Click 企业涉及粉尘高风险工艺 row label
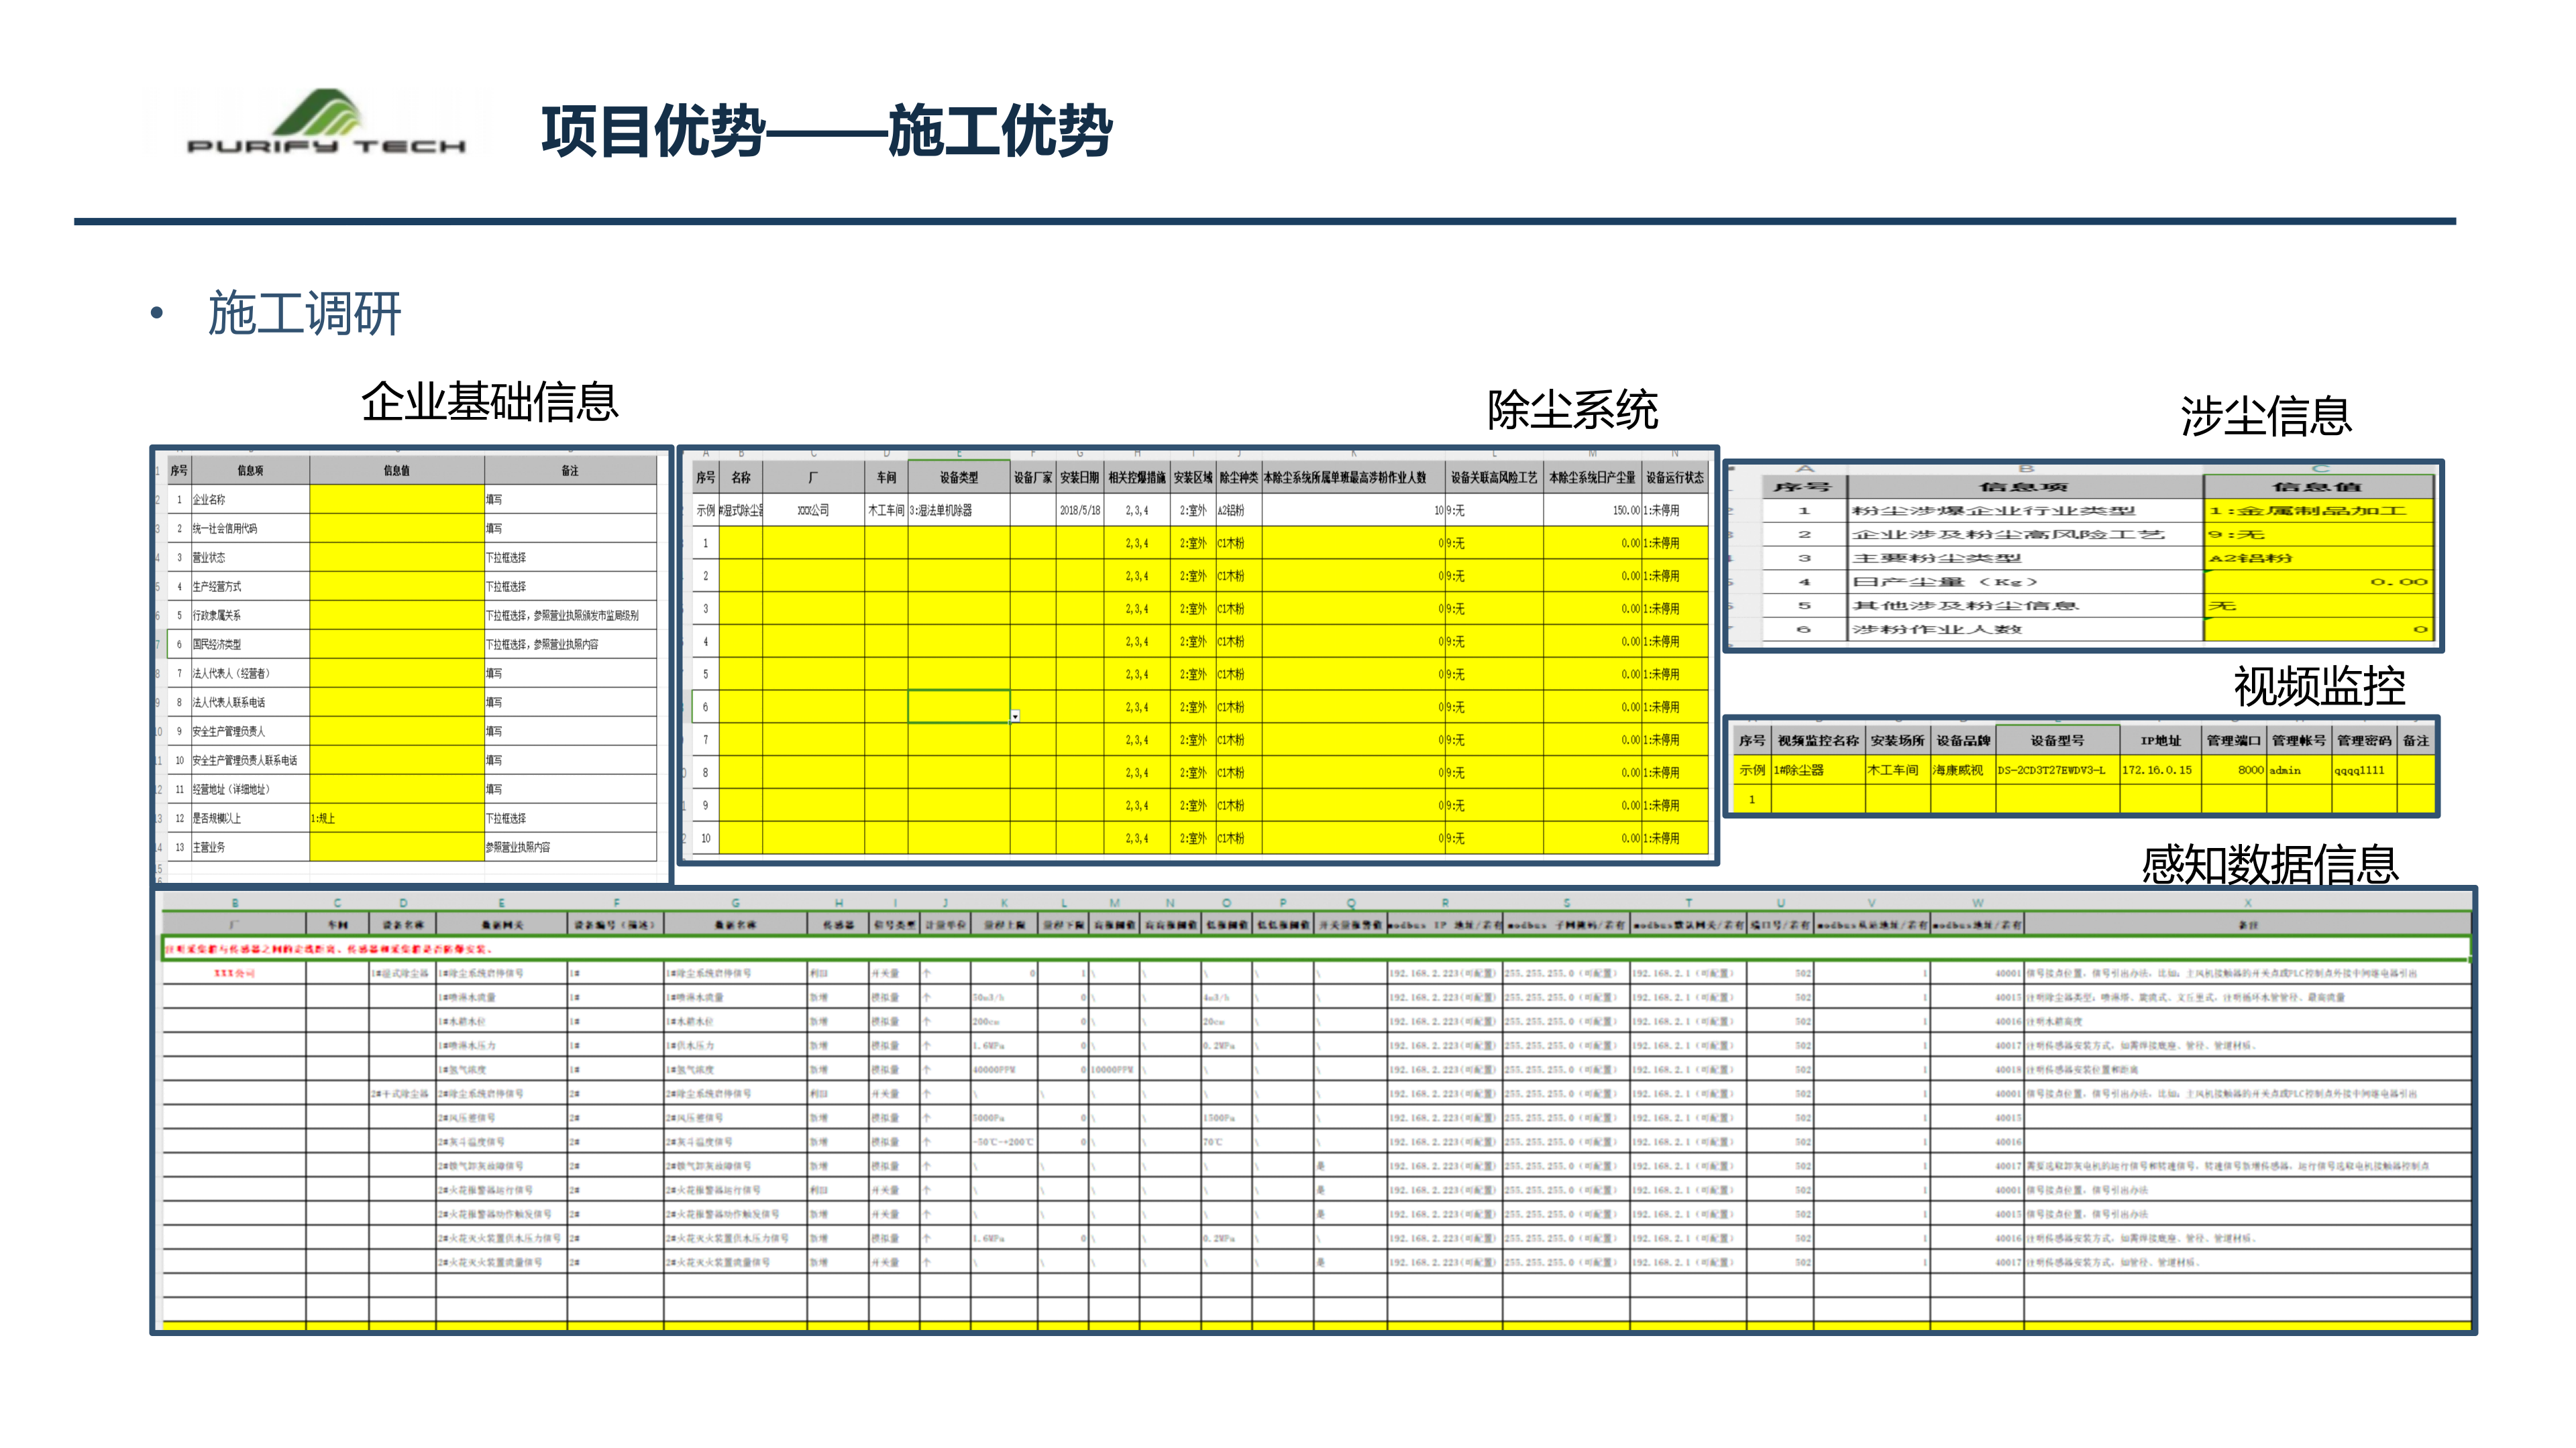The width and height of the screenshot is (2576, 1448). (x=2008, y=535)
